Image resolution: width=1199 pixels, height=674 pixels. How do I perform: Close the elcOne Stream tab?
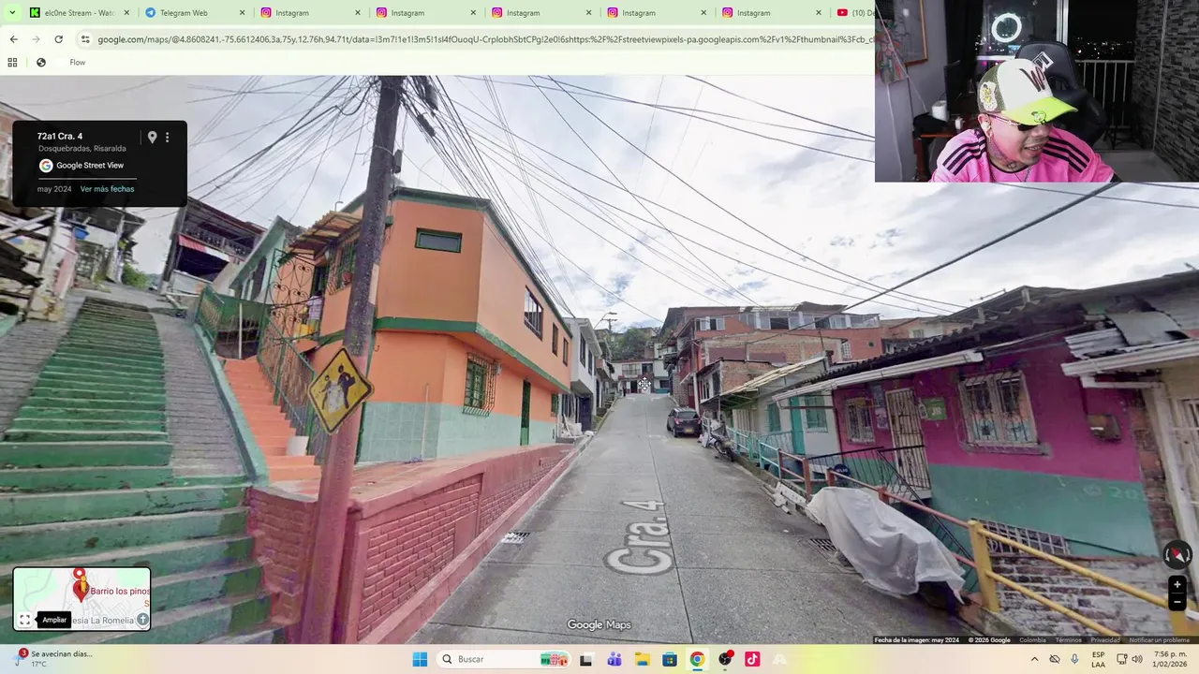point(126,13)
